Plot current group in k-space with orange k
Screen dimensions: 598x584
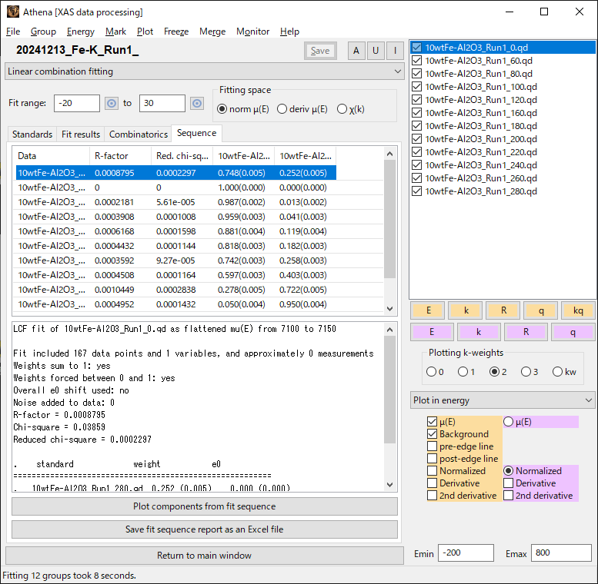tap(466, 310)
